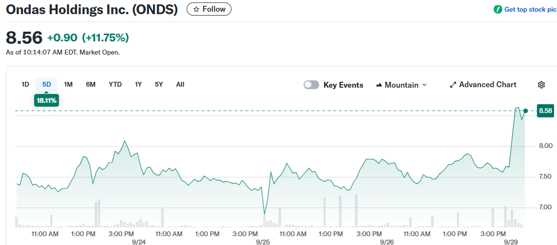The height and width of the screenshot is (245, 557).
Task: Click the green top stock picks icon
Action: point(498,9)
